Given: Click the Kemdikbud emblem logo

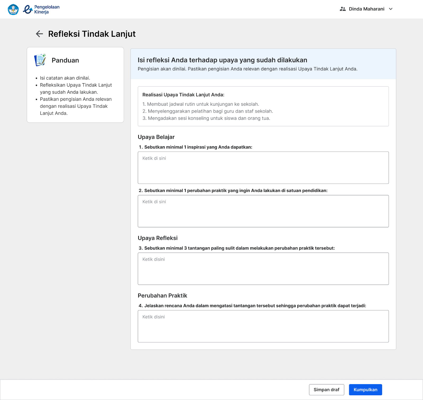Looking at the screenshot, I should (x=13, y=10).
